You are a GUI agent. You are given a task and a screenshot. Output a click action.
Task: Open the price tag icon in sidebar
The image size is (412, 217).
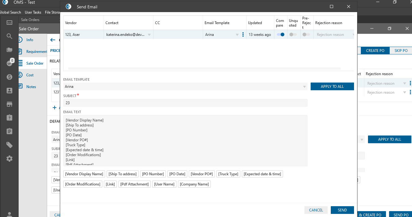pos(9,145)
